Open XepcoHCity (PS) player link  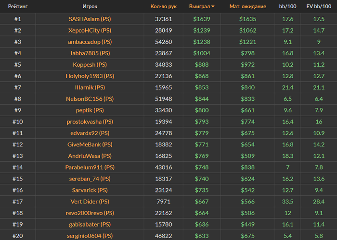click(x=90, y=30)
